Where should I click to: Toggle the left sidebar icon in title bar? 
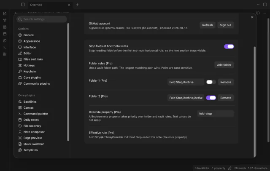point(23,5)
